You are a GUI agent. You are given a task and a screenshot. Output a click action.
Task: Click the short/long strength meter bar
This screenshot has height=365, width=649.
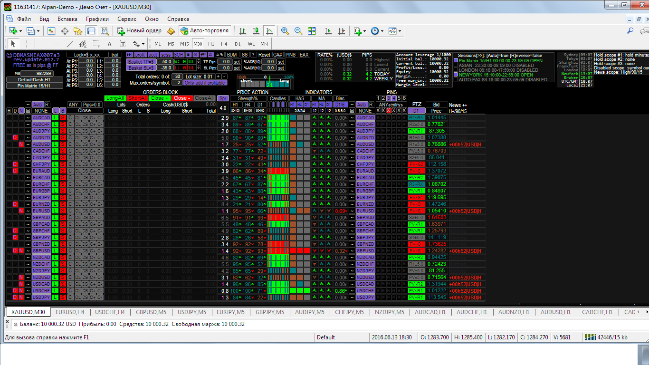point(265,83)
